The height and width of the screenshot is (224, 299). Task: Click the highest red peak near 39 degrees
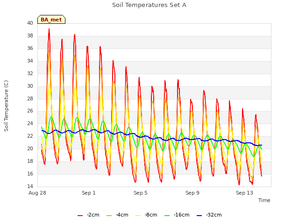tap(49, 29)
